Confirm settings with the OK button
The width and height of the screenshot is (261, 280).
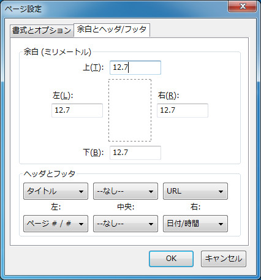pyautogui.click(x=171, y=259)
